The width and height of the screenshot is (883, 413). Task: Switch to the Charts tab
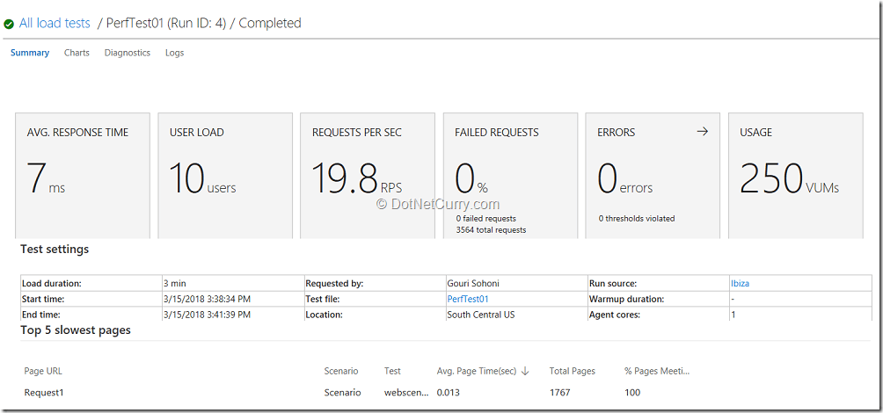point(77,53)
